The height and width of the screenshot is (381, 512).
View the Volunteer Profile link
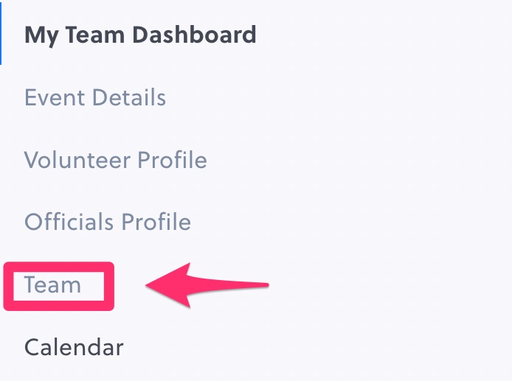(115, 160)
